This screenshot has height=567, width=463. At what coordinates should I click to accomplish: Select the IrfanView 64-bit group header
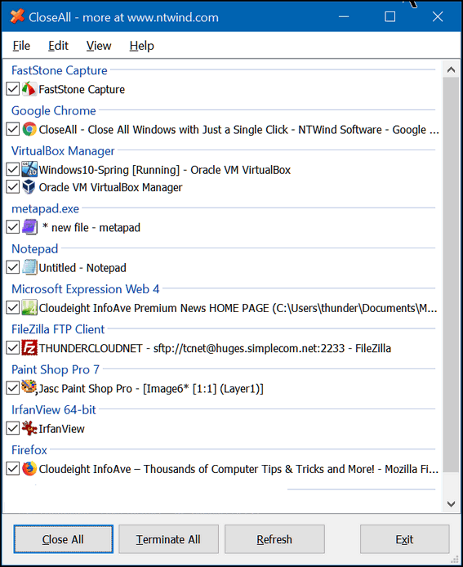(54, 409)
